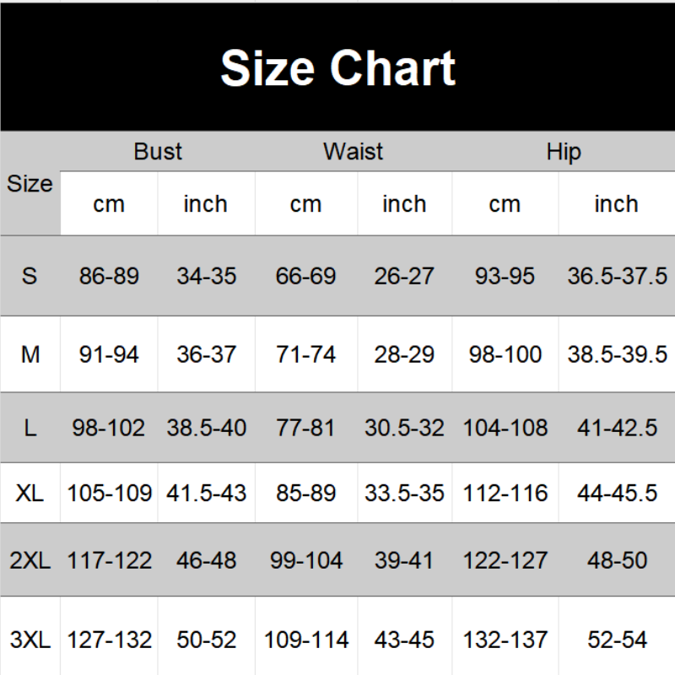
Task: Click the 122-127 hip cm cell
Action: click(x=505, y=559)
